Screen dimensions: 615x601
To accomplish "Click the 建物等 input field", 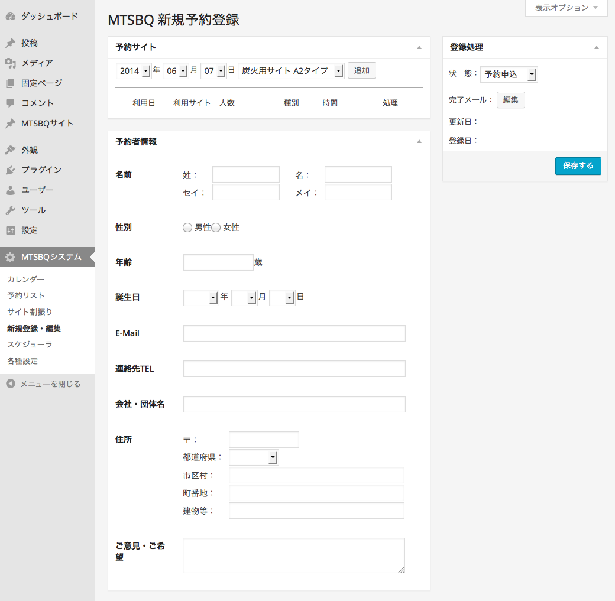I will (x=316, y=511).
